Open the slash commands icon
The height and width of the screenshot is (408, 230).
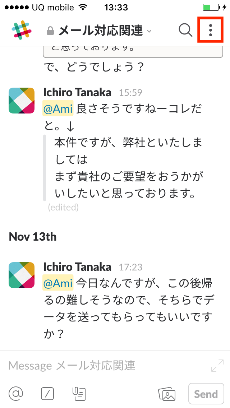(x=47, y=394)
